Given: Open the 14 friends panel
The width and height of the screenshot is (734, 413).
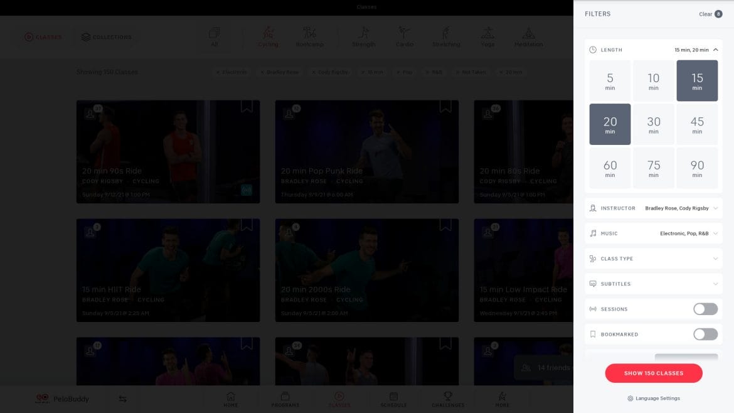Looking at the screenshot, I should click(x=545, y=368).
